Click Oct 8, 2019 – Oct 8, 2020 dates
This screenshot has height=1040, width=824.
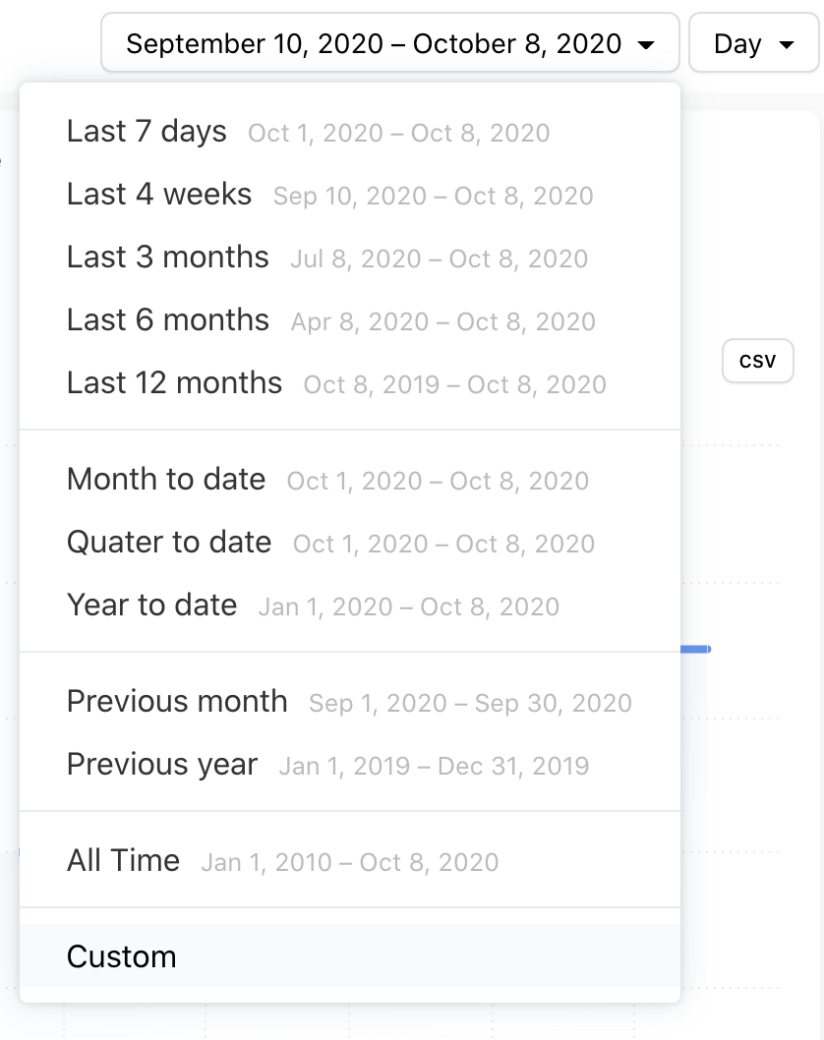[x=454, y=384]
